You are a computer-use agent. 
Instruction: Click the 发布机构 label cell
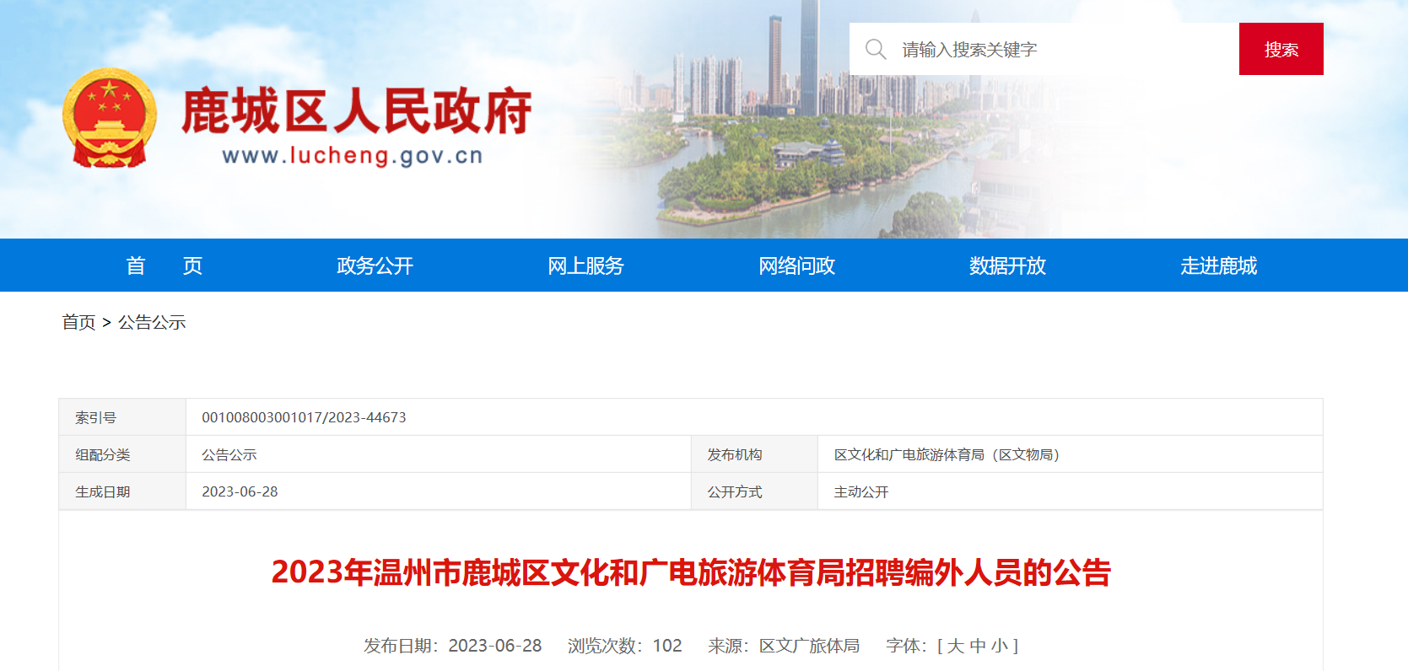[x=754, y=454]
